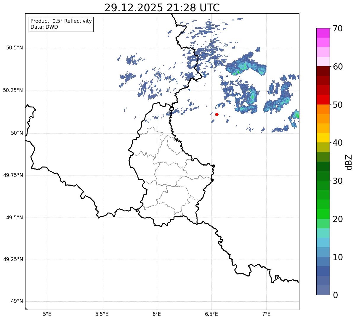Click "Product: 0.5° Reflectivity" text
This screenshot has height=320, width=356.
tap(61, 21)
